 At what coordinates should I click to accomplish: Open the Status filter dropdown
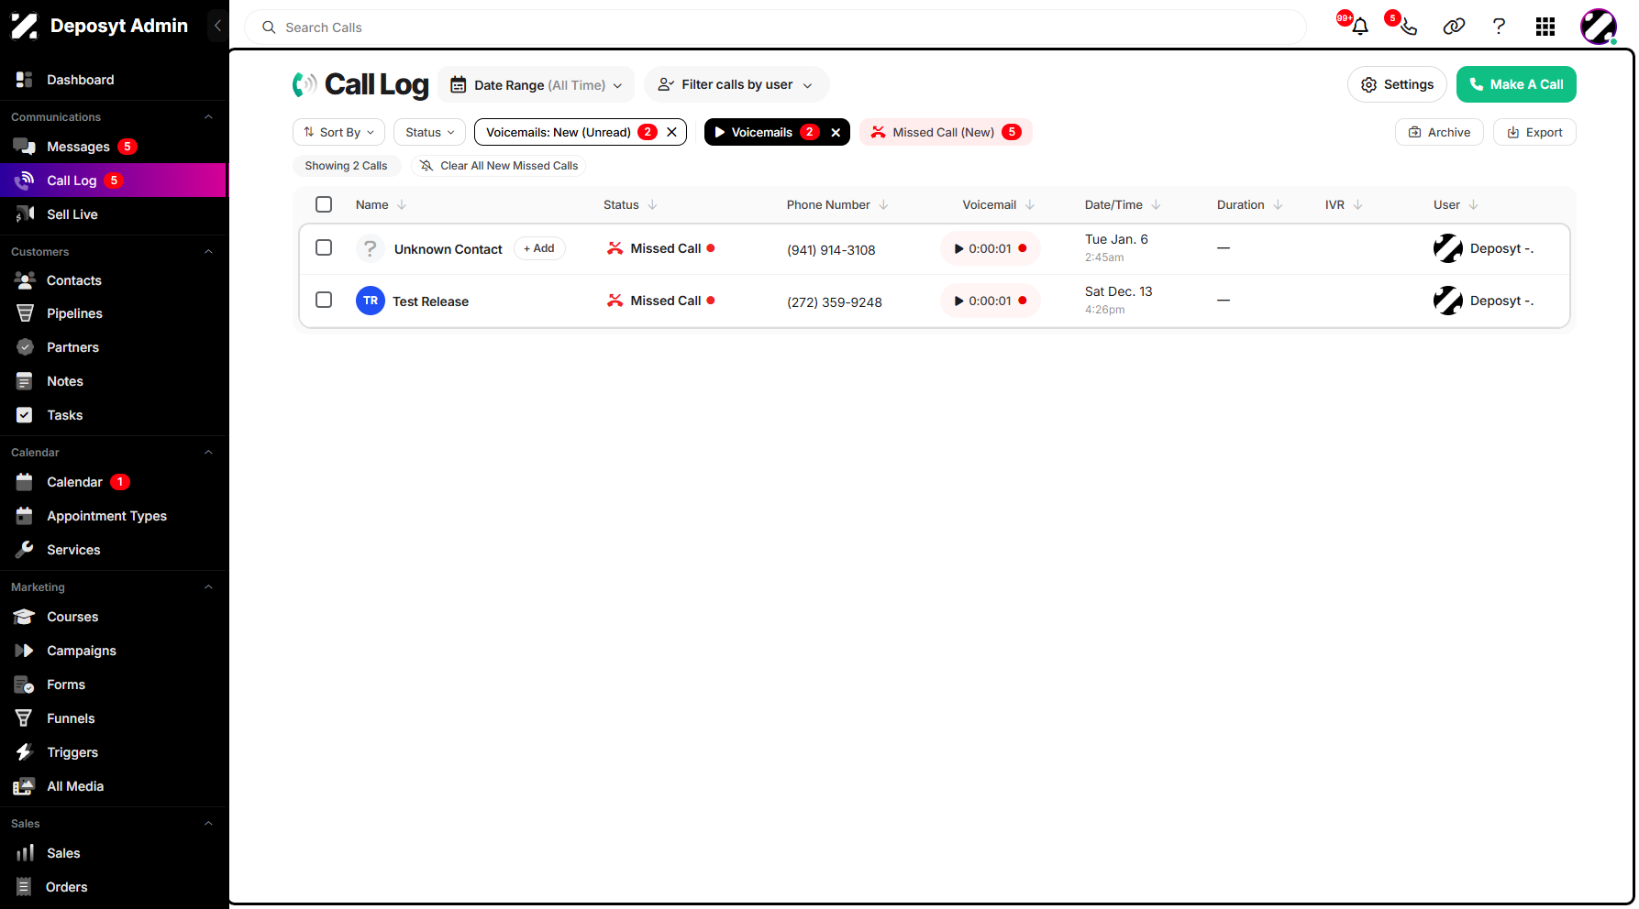pyautogui.click(x=429, y=132)
